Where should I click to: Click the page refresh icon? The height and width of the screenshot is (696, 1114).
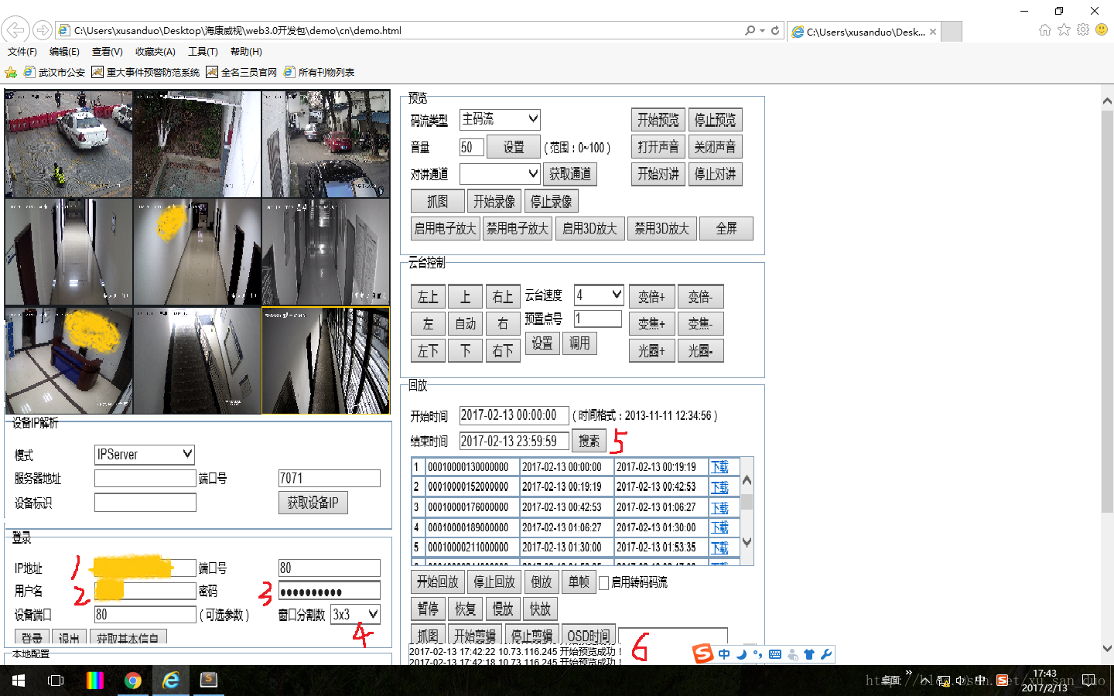coord(774,31)
